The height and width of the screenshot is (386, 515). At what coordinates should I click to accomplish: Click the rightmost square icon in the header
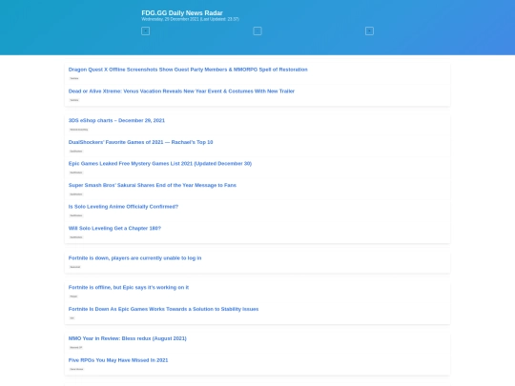[369, 31]
